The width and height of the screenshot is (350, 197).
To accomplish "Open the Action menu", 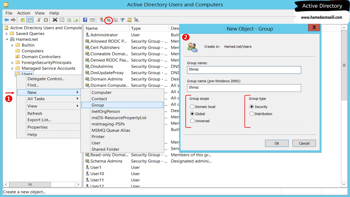I will click(x=24, y=13).
